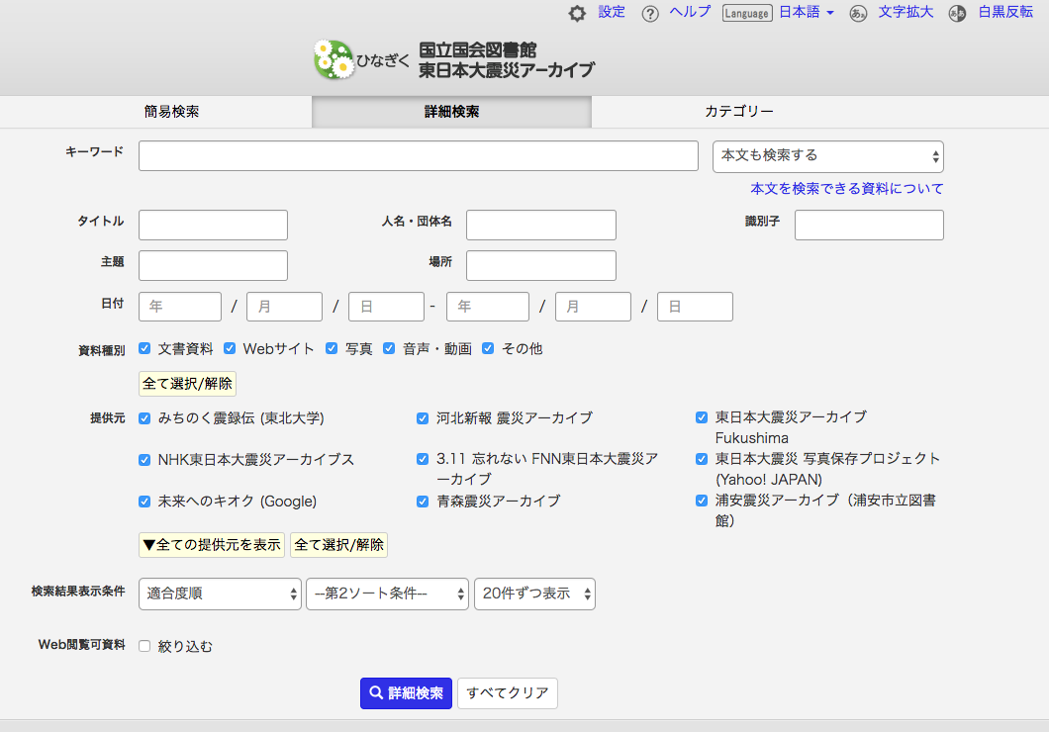Click the start date 月 field

(x=284, y=307)
